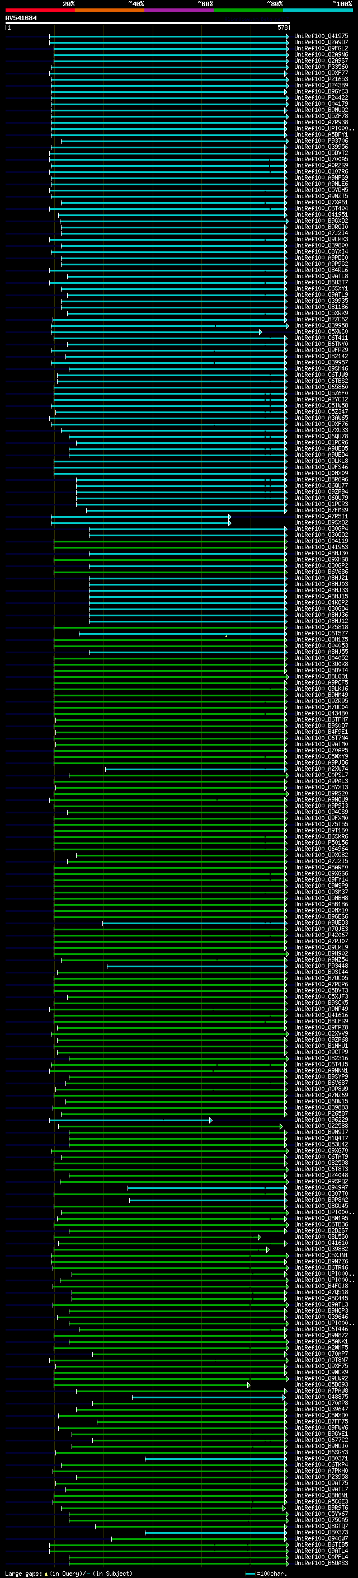Screen dimensions: 358x1578
Task: Select the UniRef100_Q8H6N1 label
Action: [321, 1495]
